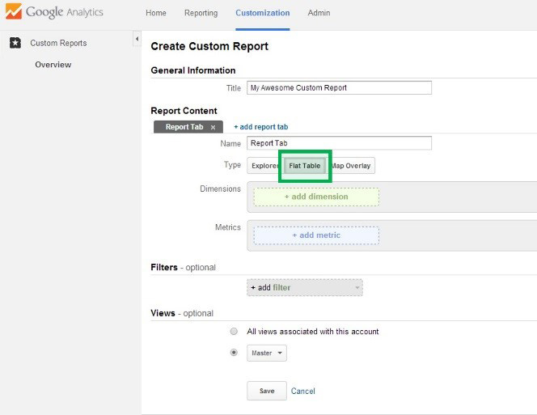
Task: Save the custom report
Action: (x=266, y=391)
